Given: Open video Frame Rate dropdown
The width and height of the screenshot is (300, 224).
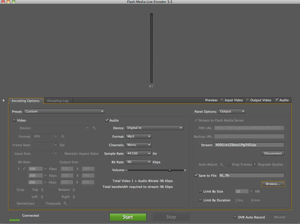Looking at the screenshot, I should pos(45,145).
